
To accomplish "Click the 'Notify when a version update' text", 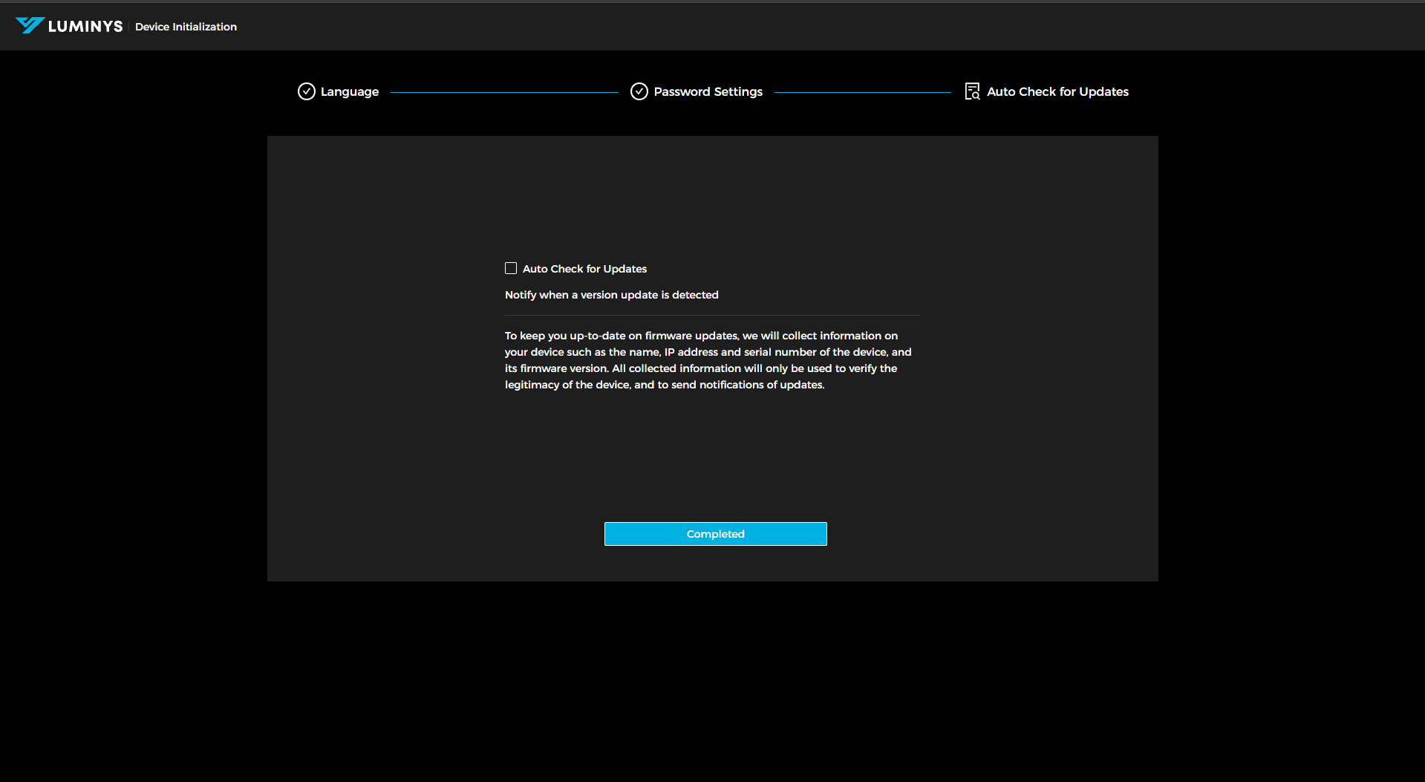I will pyautogui.click(x=611, y=295).
